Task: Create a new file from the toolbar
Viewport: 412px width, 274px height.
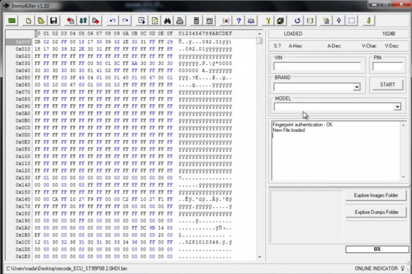Action: 28,20
